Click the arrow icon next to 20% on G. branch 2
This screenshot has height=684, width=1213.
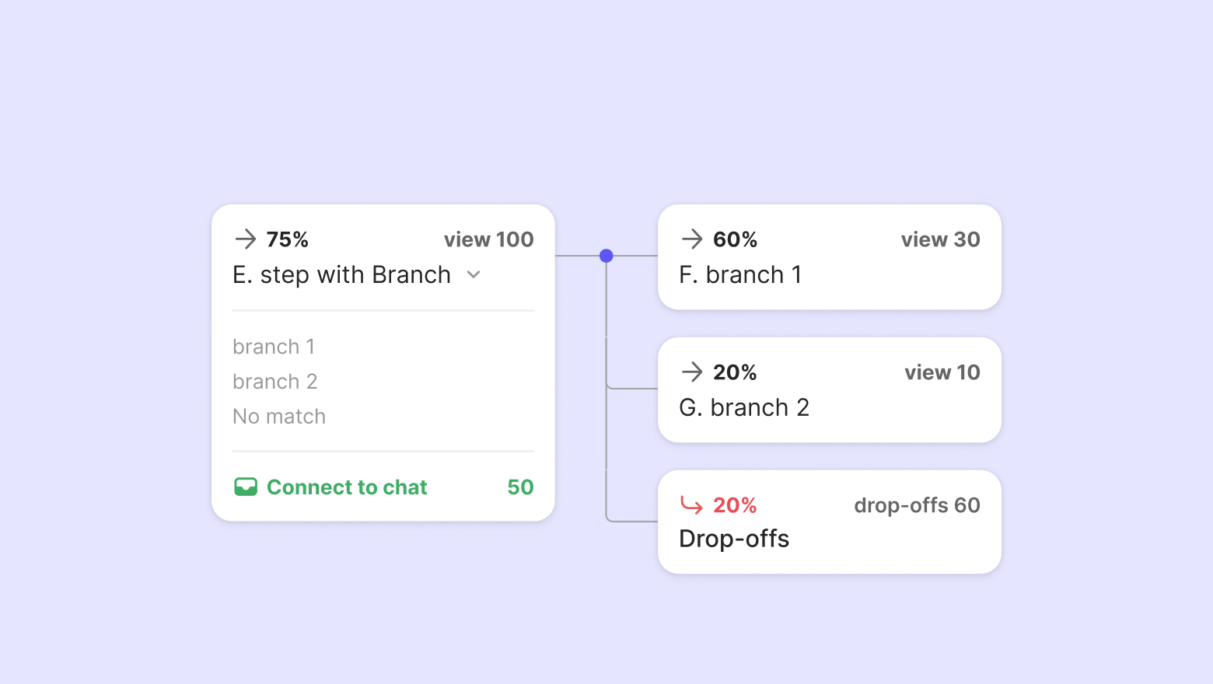[x=692, y=372]
